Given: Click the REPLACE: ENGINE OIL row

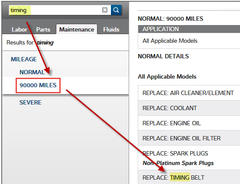Looking at the screenshot, I should click(189, 123).
